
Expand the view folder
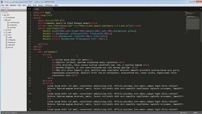click(4, 35)
